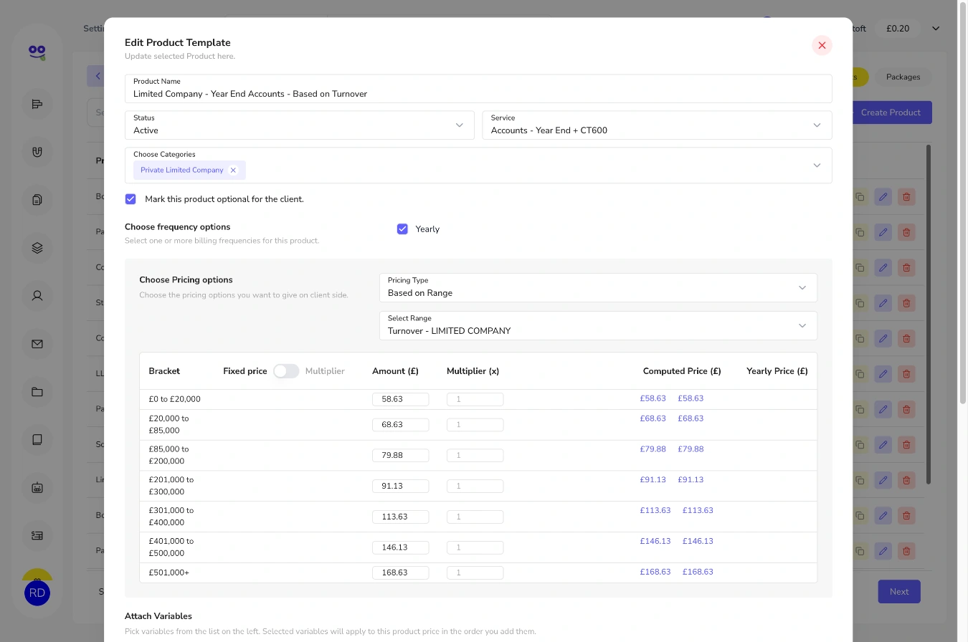Click the amount field showing 113.63
Image resolution: width=968 pixels, height=642 pixels.
pos(400,517)
